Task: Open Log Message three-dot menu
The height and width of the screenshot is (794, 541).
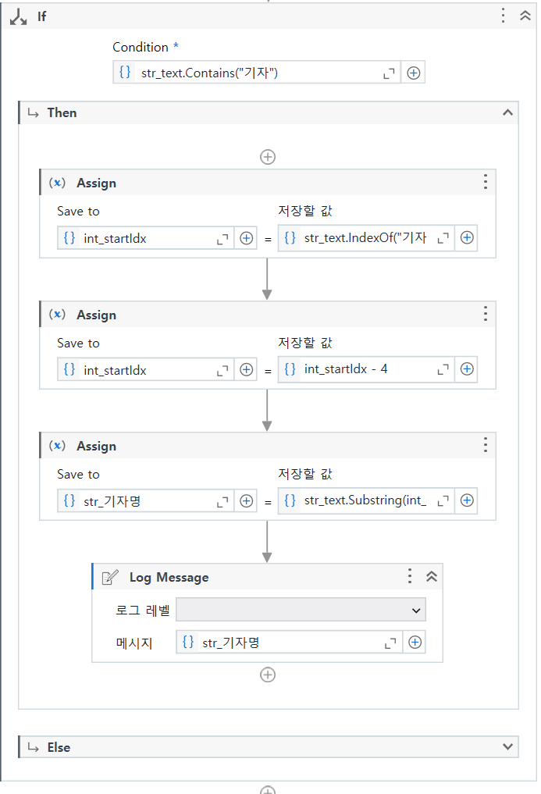Action: [x=409, y=575]
